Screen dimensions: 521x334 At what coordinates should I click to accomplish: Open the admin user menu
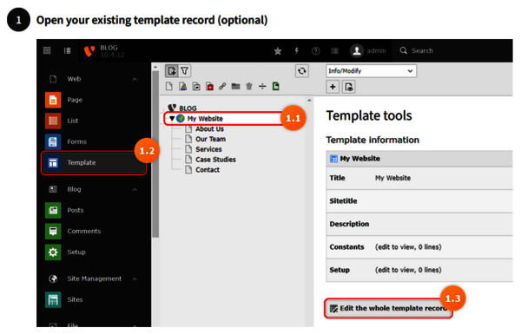click(368, 51)
